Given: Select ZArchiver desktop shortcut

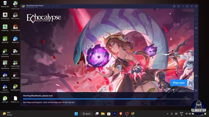Looking at the screenshot, I should pos(5,40).
